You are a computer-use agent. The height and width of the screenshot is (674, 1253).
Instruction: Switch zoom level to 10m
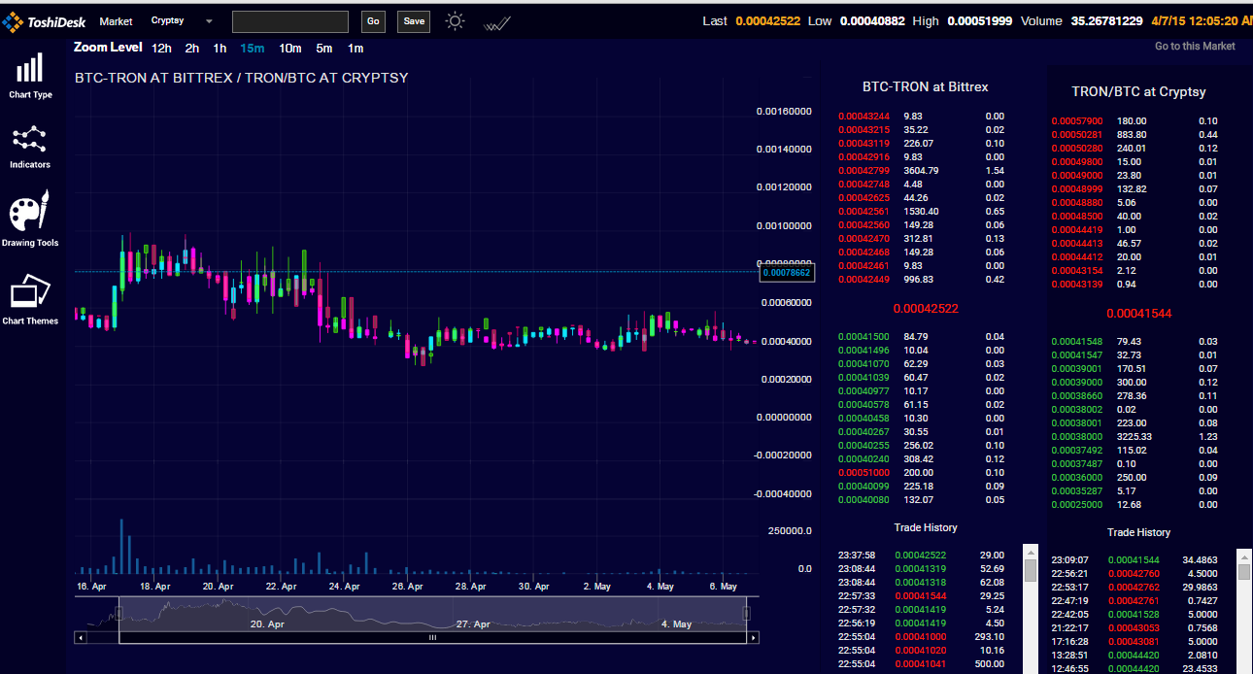pos(290,49)
